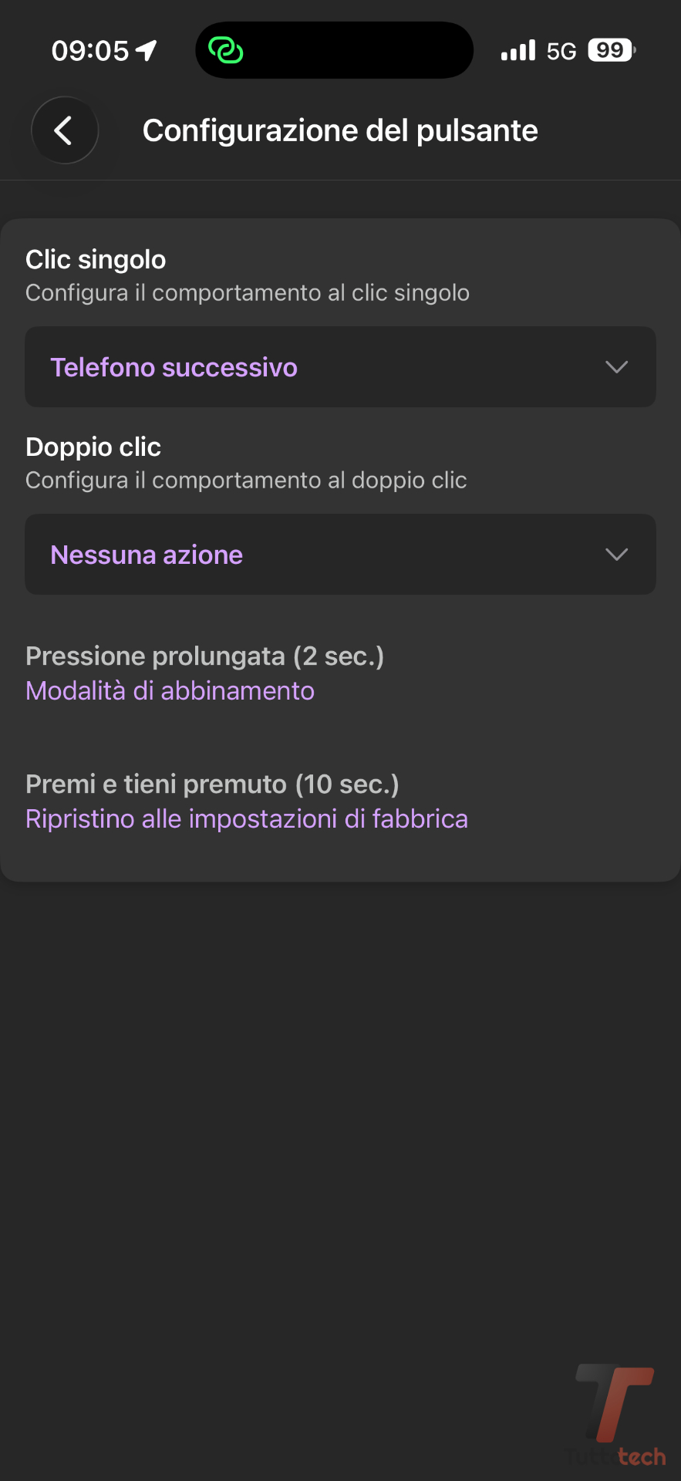Tap the Configurazione del pulsante title
The image size is (681, 1481).
[340, 130]
